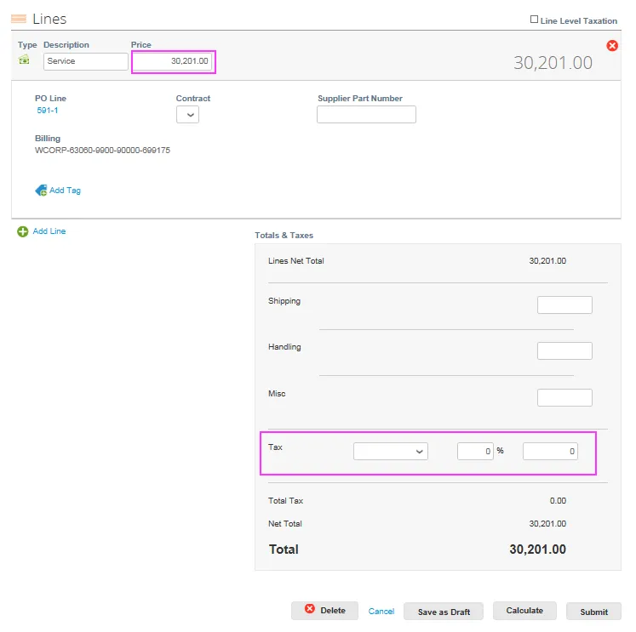Click the Lines Net Total value 30,201.00
The width and height of the screenshot is (636, 632).
pos(547,261)
